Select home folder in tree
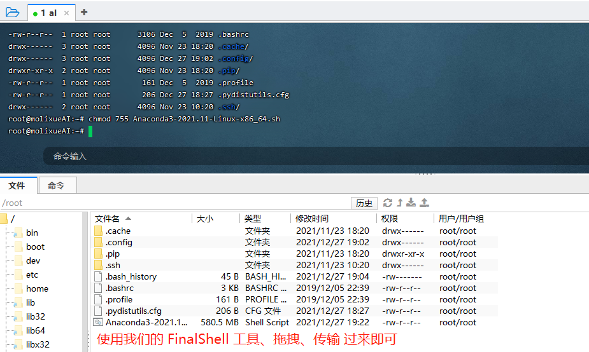Screen dimensions: 589x352 [x=37, y=288]
